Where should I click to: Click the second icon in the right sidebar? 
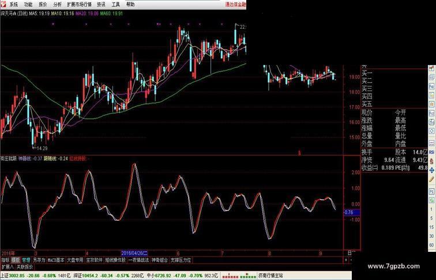(431, 78)
